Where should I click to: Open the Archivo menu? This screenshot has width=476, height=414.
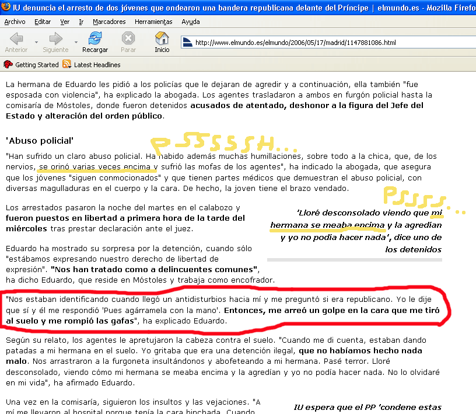pyautogui.click(x=15, y=22)
